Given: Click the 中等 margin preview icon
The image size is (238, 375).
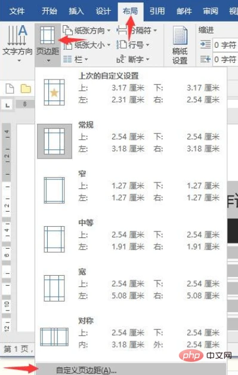Looking at the screenshot, I should pyautogui.click(x=54, y=239).
